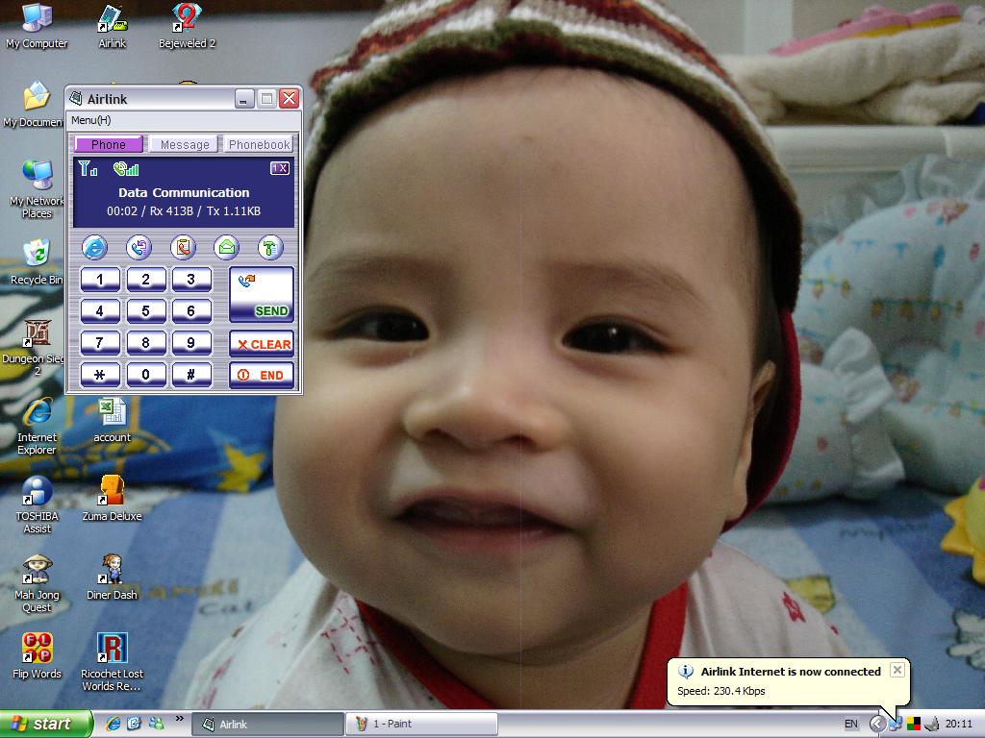985x738 pixels.
Task: Open the account Excel file on desktop
Action: [x=112, y=420]
